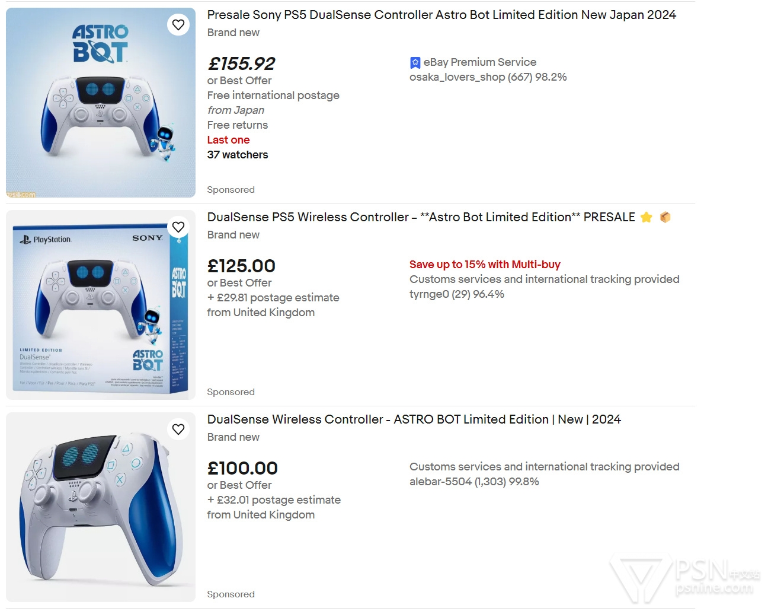The height and width of the screenshot is (611, 768).
Task: Open boxed Sony DualSense product thumbnail
Action: (x=101, y=305)
